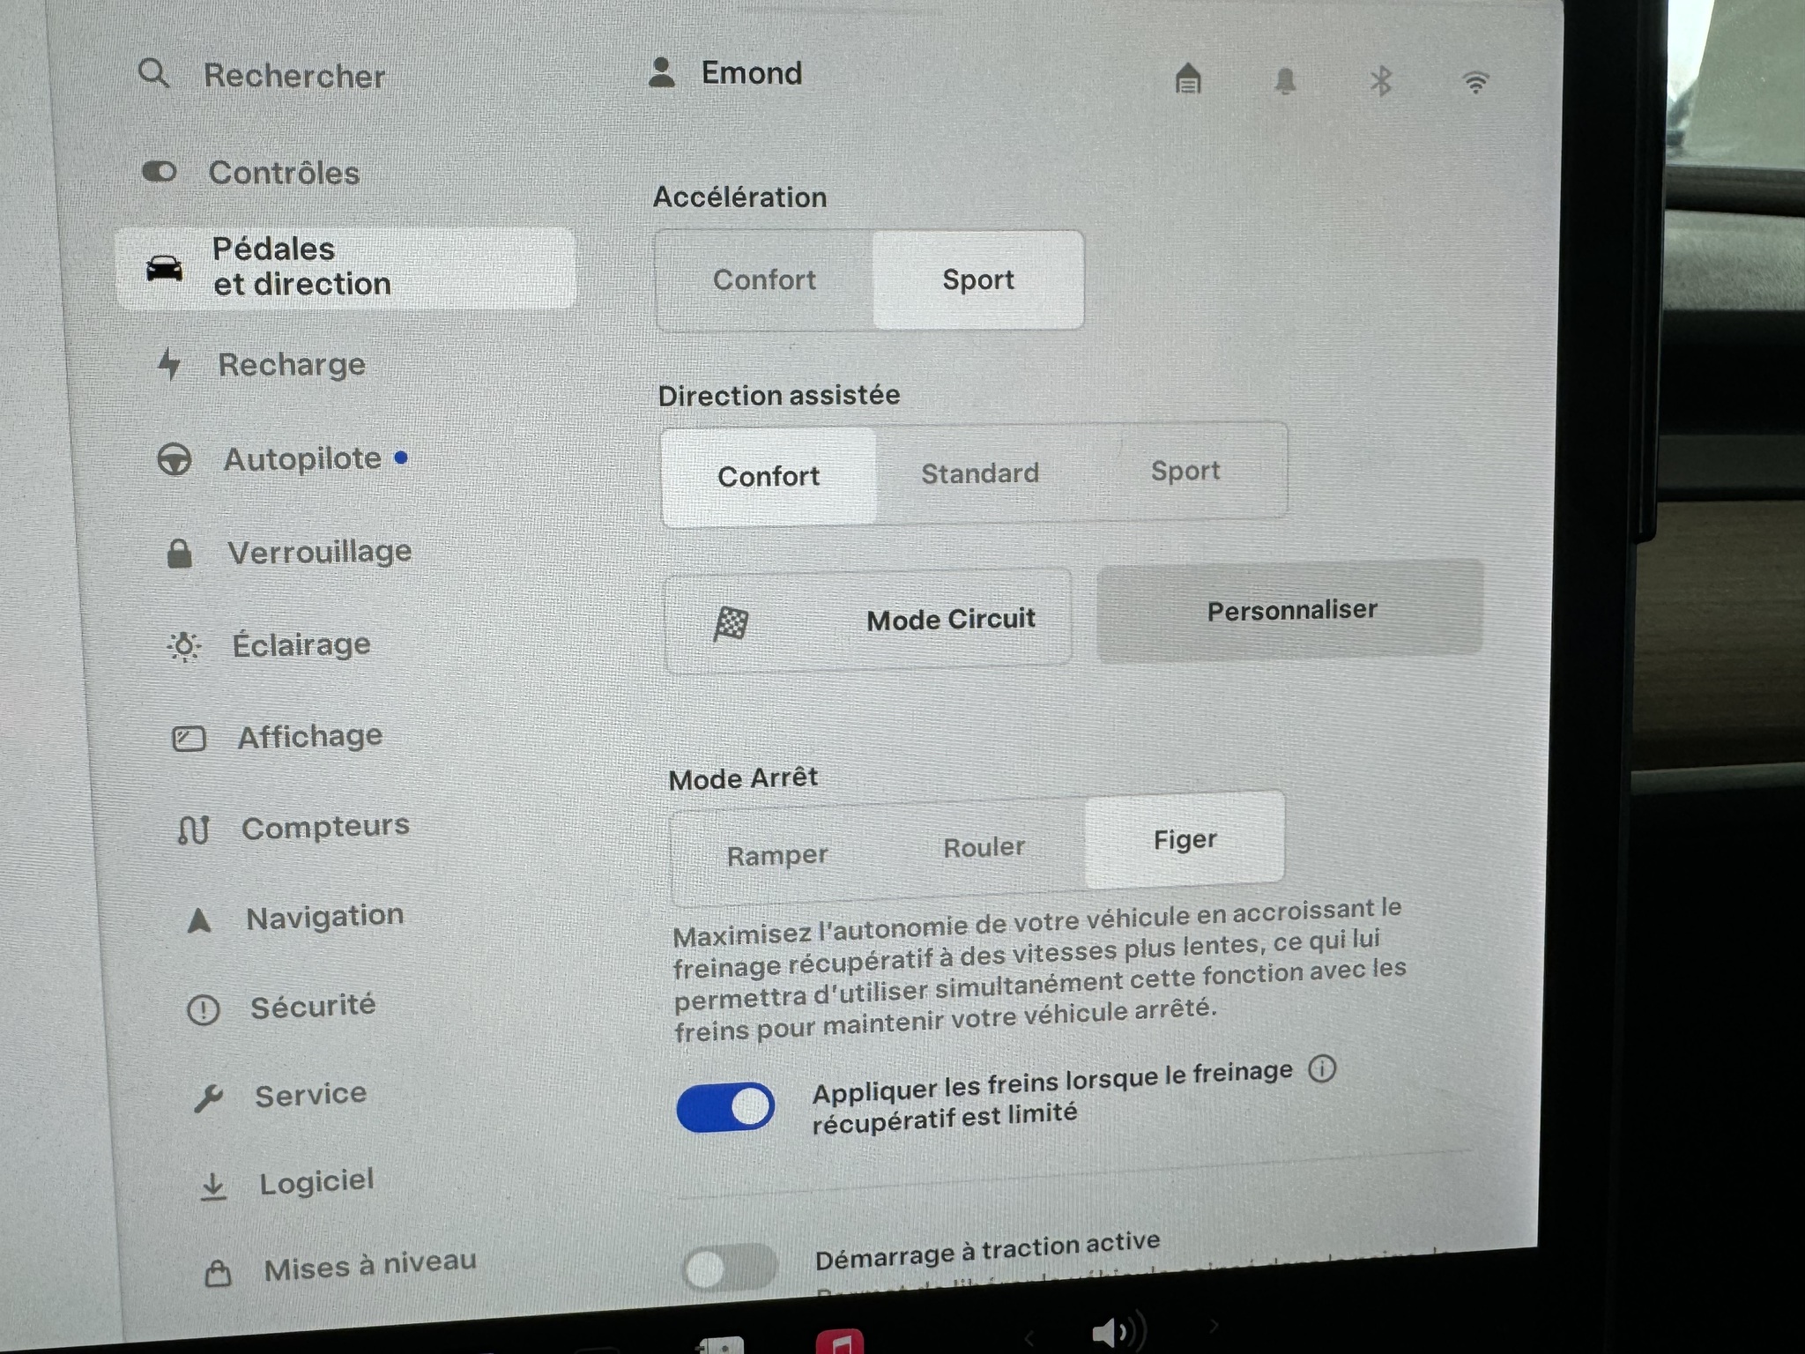Open Wi-Fi settings icon
This screenshot has width=1805, height=1354.
point(1475,83)
